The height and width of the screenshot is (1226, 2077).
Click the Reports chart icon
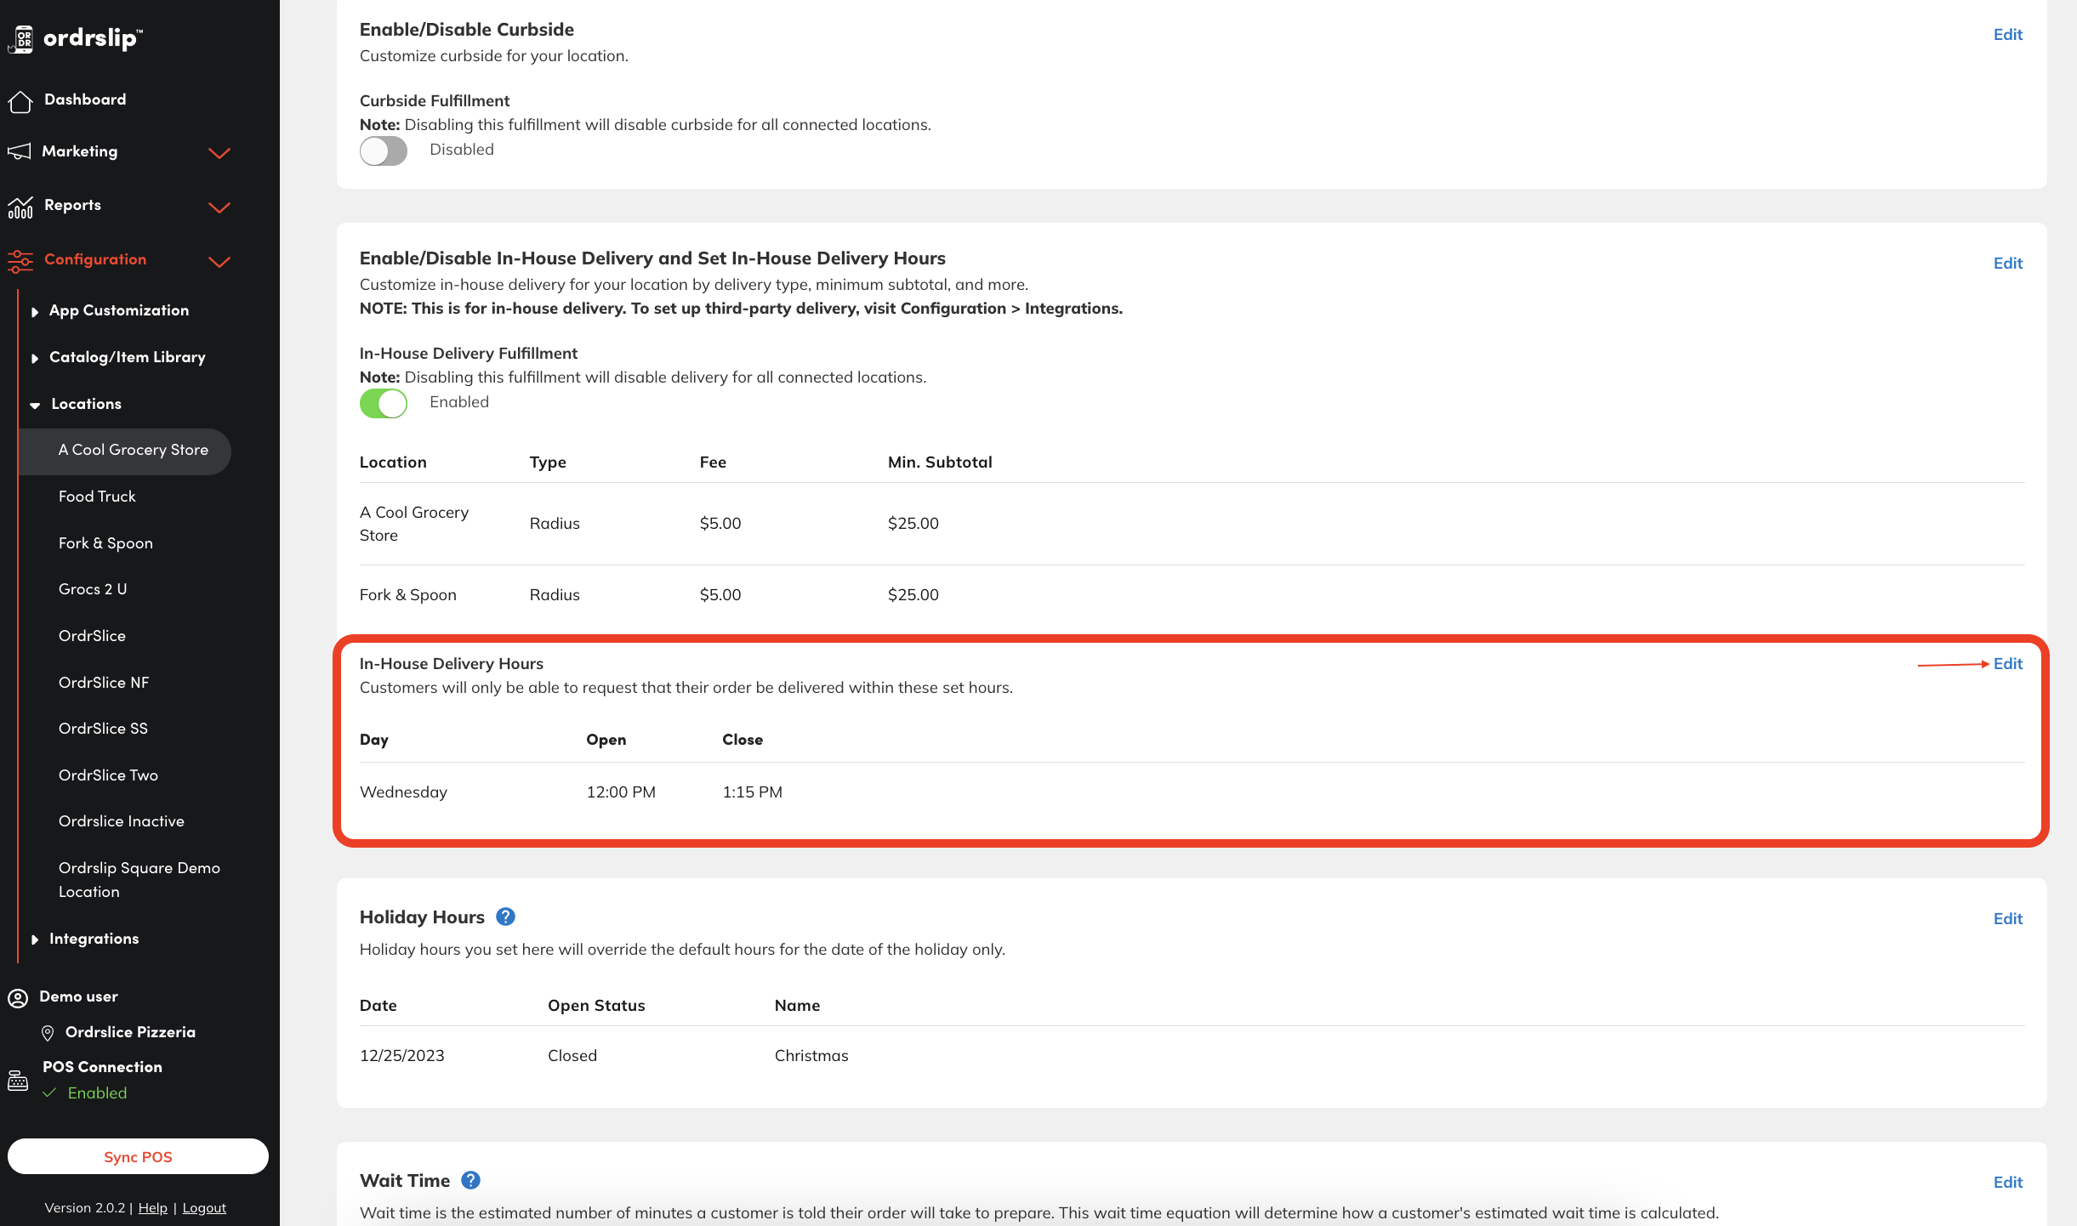coord(20,206)
